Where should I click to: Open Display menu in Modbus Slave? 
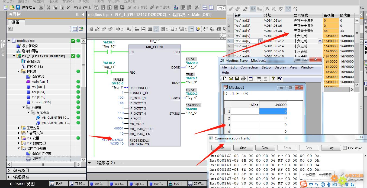point(280,67)
